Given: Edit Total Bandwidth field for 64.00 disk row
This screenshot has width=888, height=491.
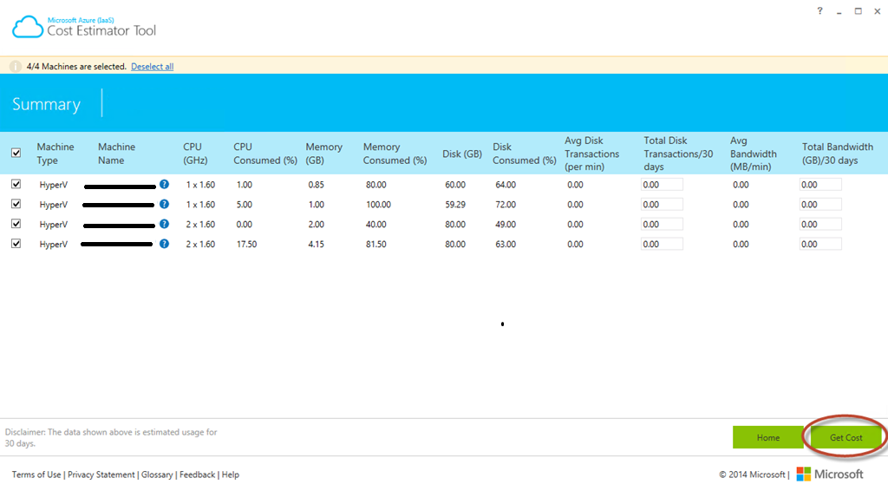Looking at the screenshot, I should 820,185.
